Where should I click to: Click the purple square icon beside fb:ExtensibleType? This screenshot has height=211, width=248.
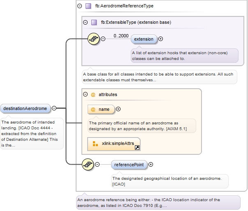click(x=94, y=23)
